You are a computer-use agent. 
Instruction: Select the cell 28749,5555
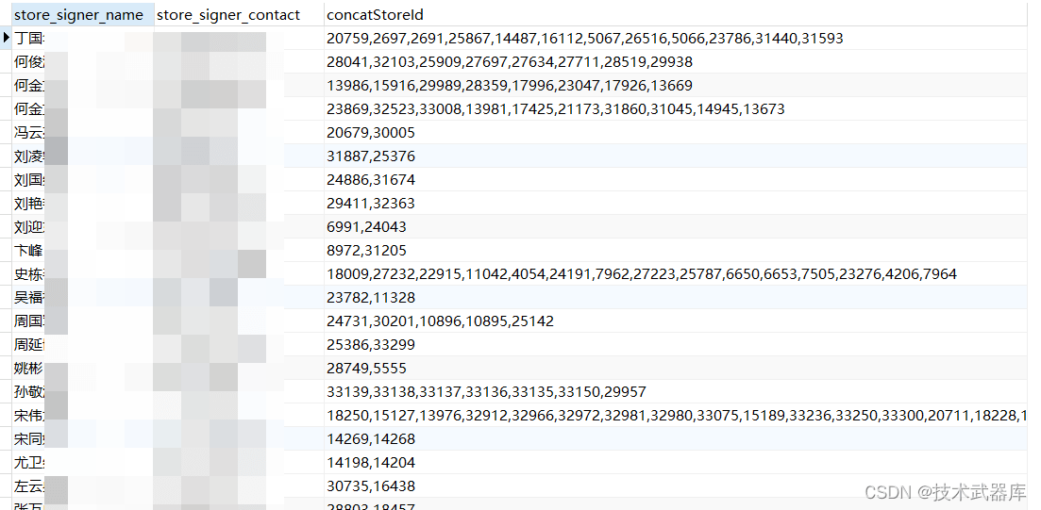[x=676, y=368]
